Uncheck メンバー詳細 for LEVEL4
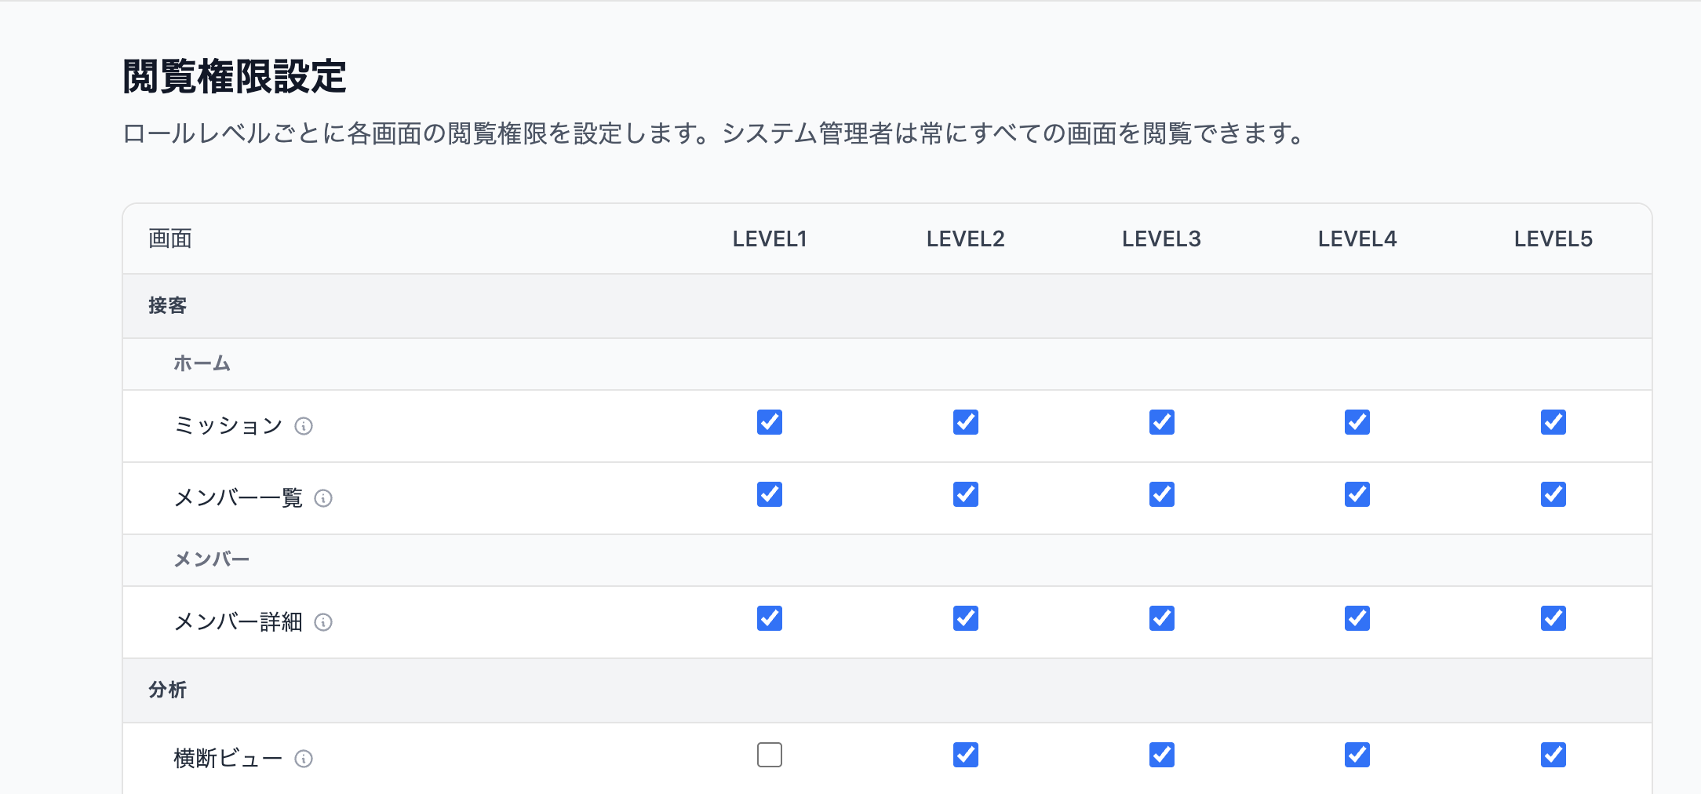 click(1357, 618)
